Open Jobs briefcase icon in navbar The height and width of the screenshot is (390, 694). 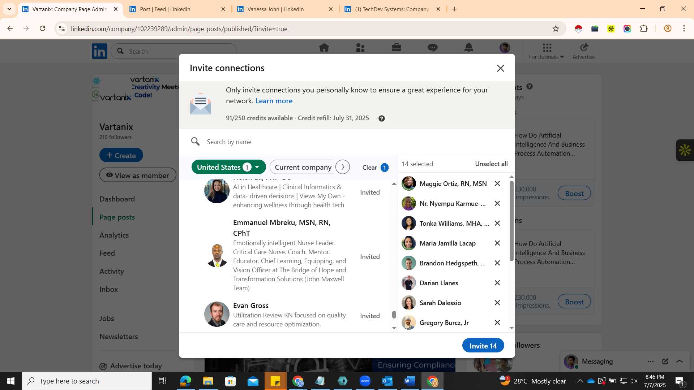[397, 48]
